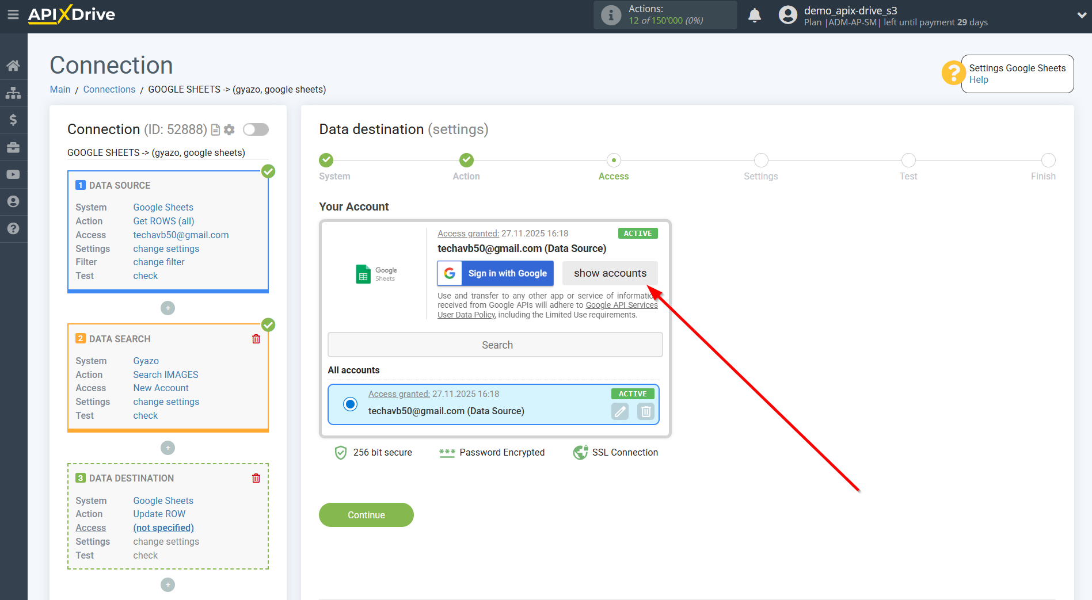Show accounts dropdown

(x=610, y=273)
